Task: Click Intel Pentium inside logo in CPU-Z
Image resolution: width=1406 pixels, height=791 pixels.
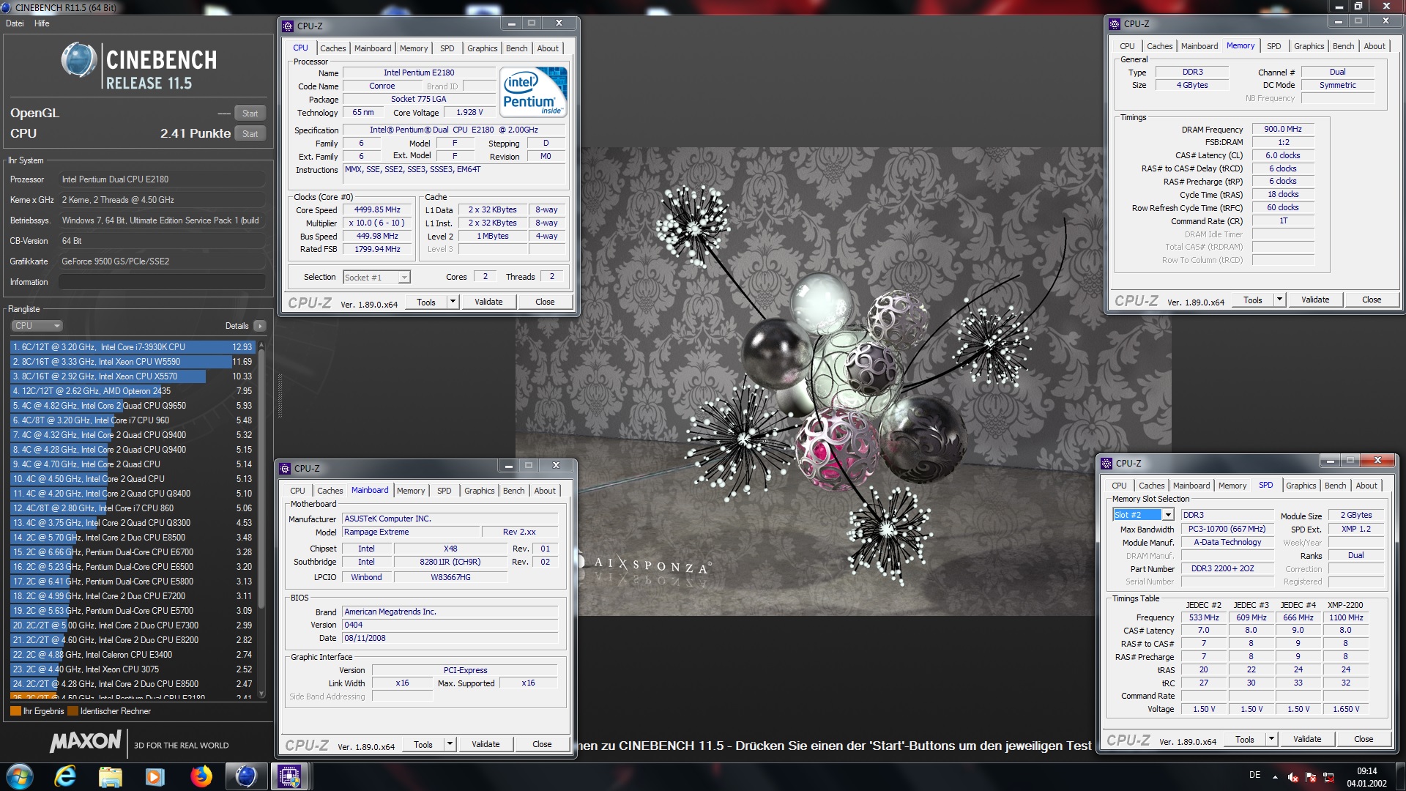Action: [534, 92]
